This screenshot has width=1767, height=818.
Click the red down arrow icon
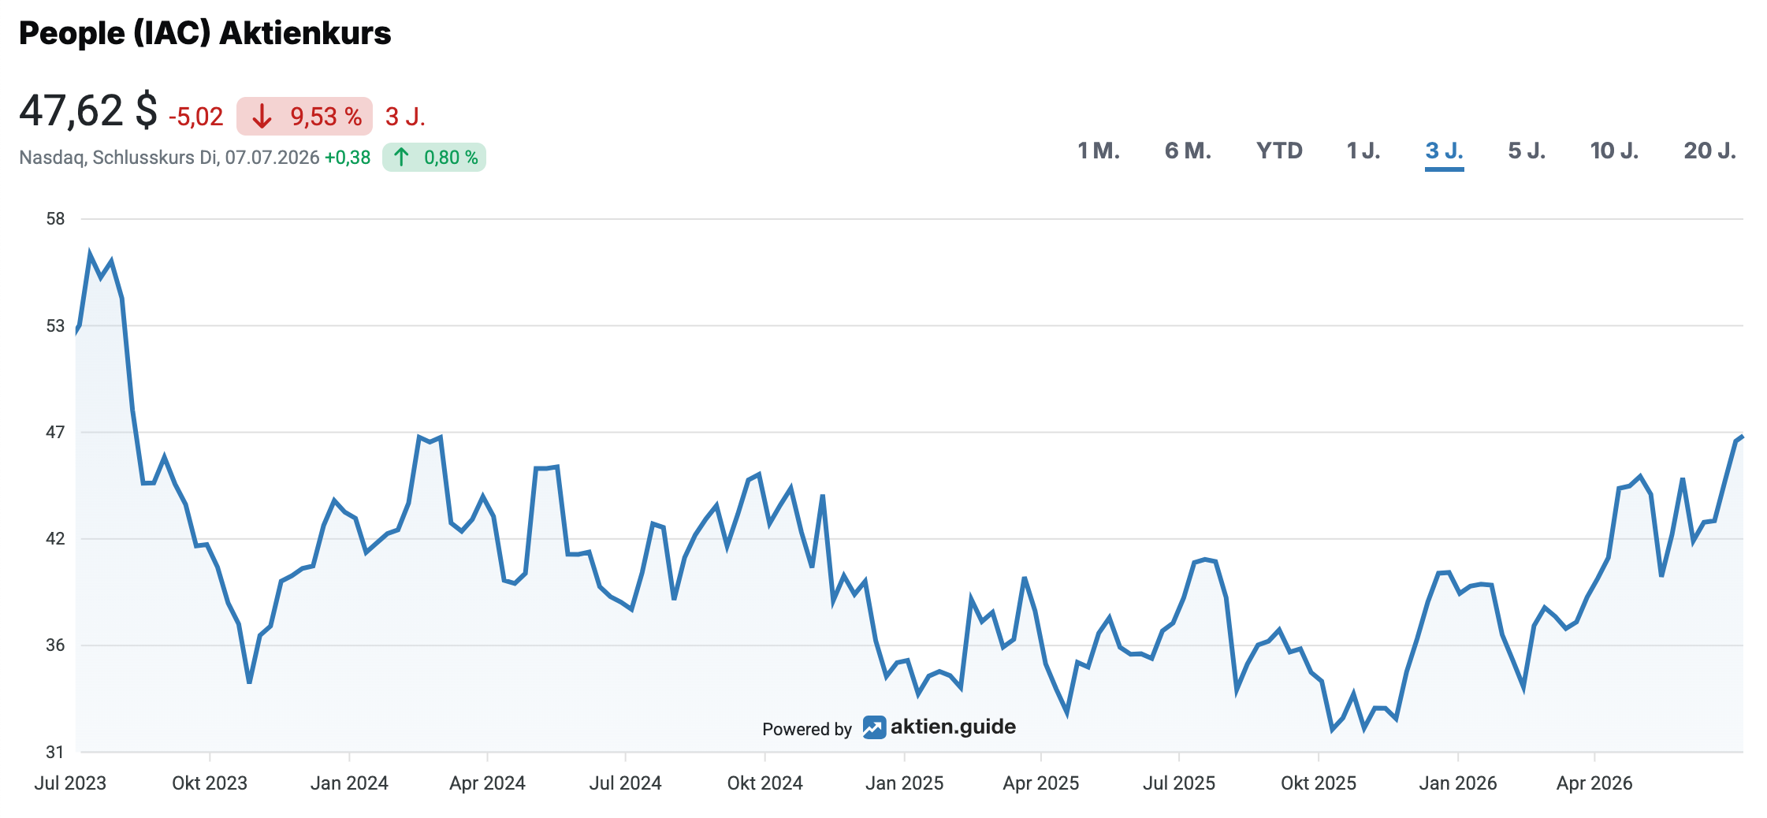point(262,117)
